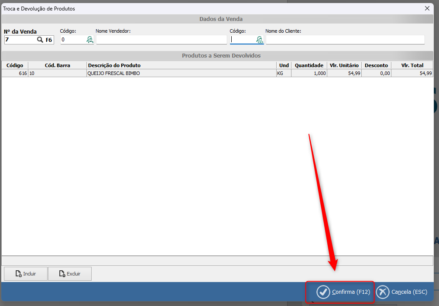Screen dimensions: 439x306
Task: Select the QUEIJO FRESCAL BIMBO product row
Action: pyautogui.click(x=181, y=74)
